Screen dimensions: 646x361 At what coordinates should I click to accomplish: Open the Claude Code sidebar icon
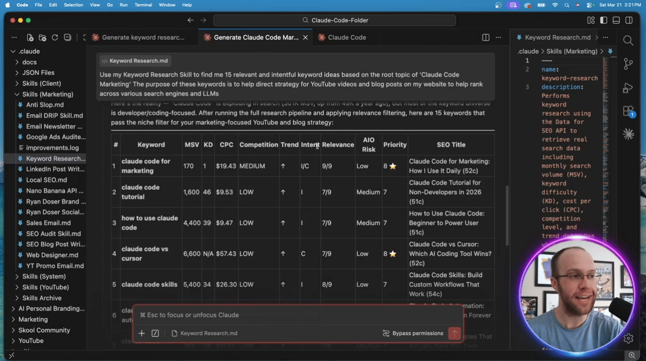pyautogui.click(x=628, y=134)
